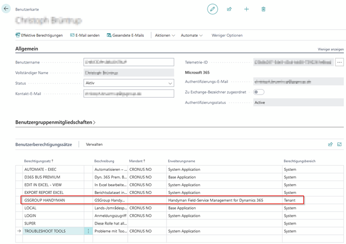Share the Benutzerberechtigungssätze list
Viewport: 346px width, 244px height.
(330, 144)
